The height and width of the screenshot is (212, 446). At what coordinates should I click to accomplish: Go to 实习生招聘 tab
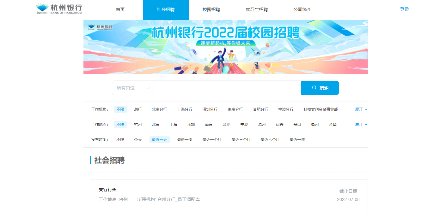coord(257,10)
